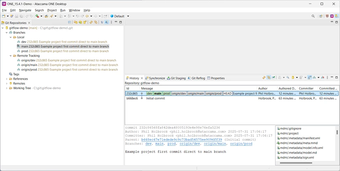Expand the Working Tree node

pyautogui.click(x=7, y=88)
